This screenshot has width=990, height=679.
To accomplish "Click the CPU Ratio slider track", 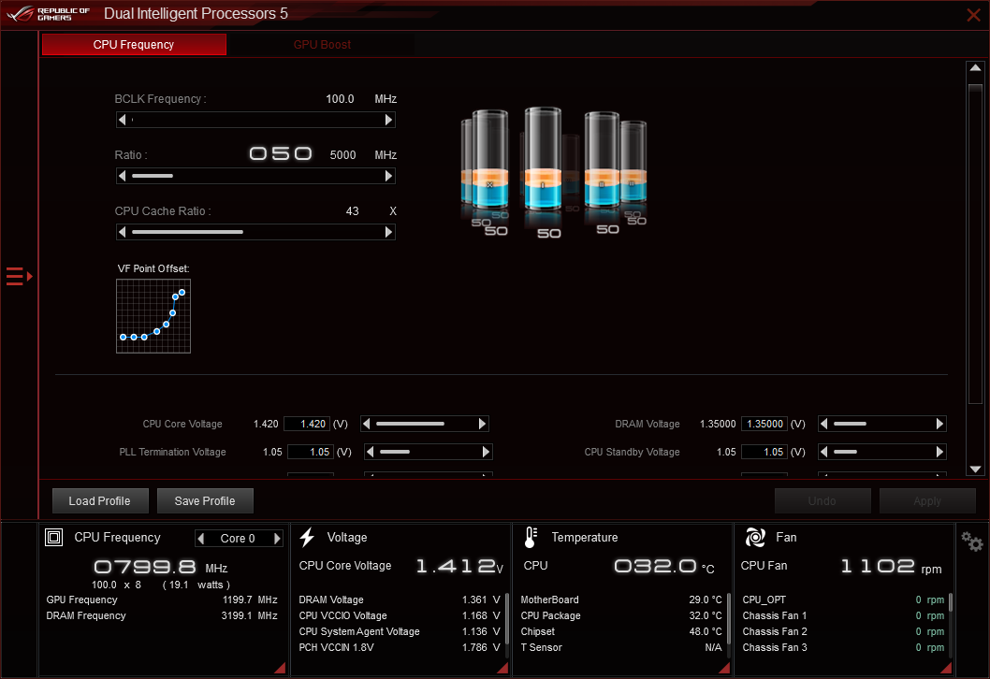I will [x=255, y=176].
